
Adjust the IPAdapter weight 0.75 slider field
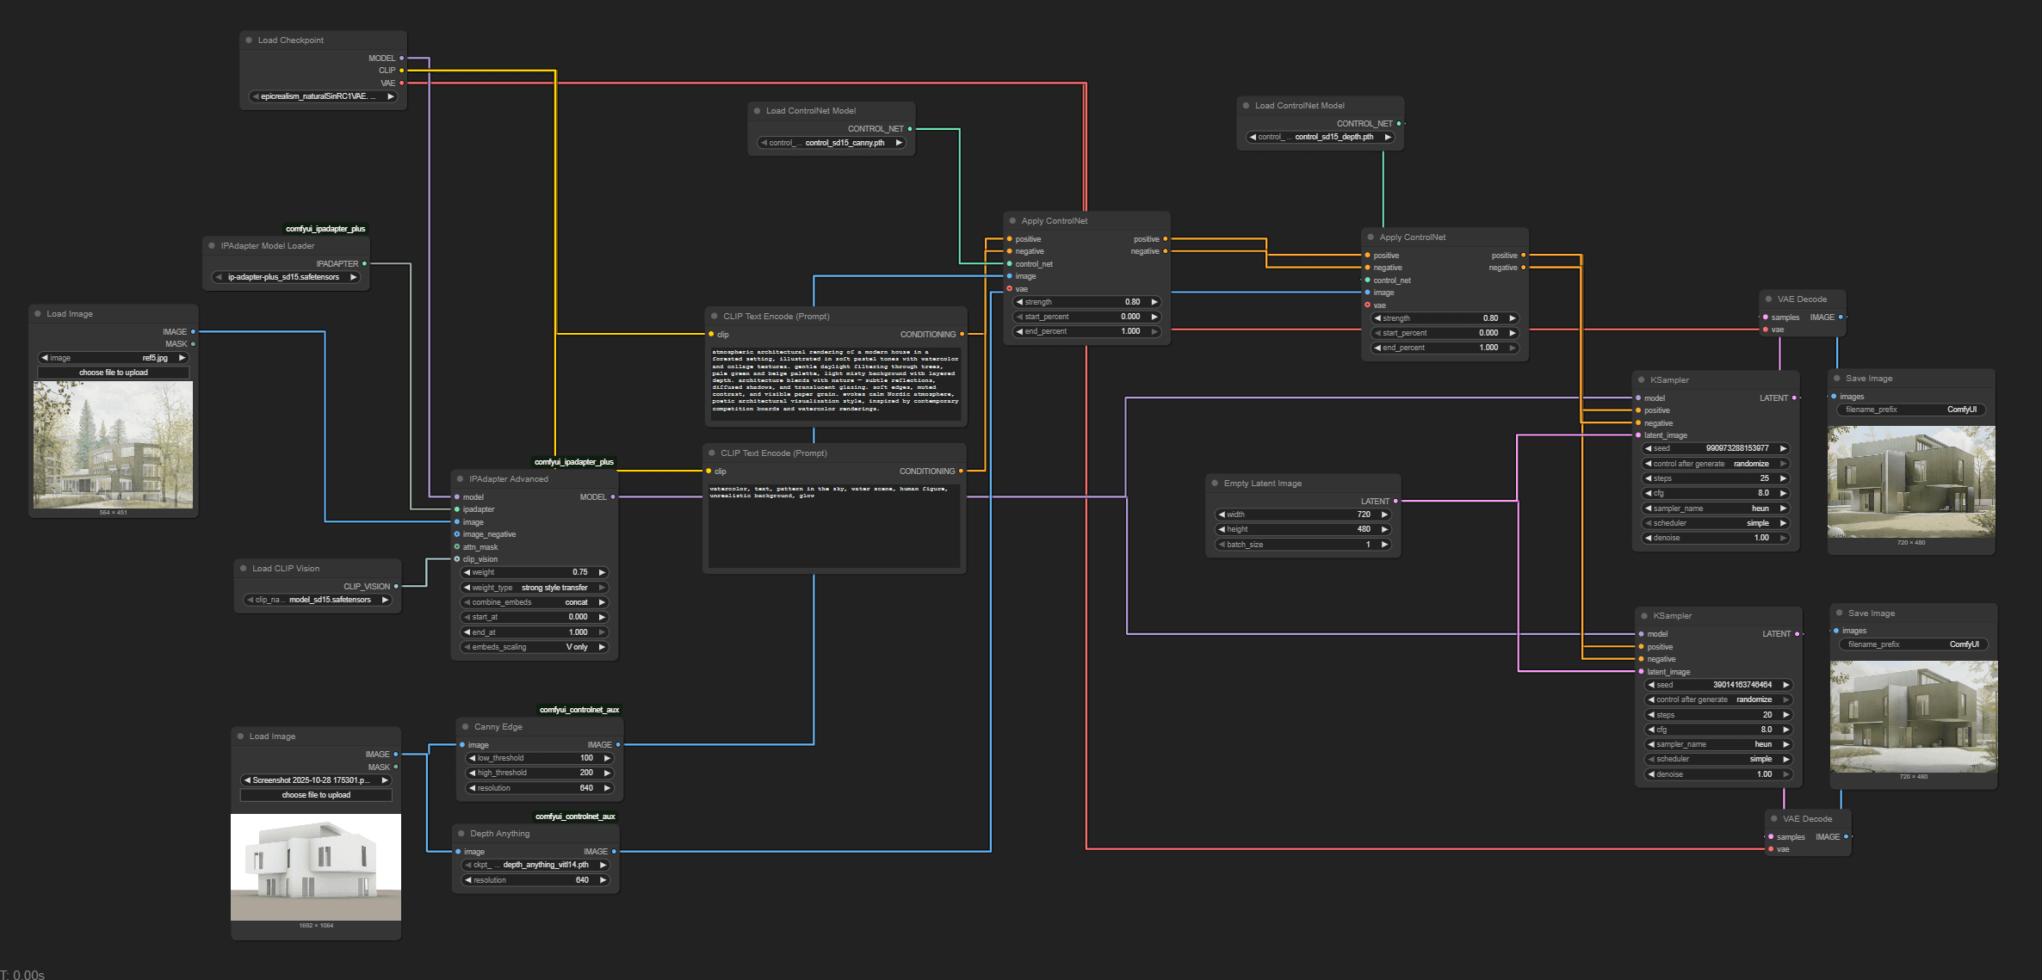click(x=535, y=572)
